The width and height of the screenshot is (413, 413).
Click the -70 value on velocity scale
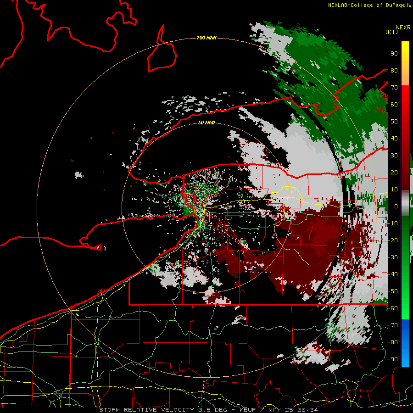pos(392,325)
